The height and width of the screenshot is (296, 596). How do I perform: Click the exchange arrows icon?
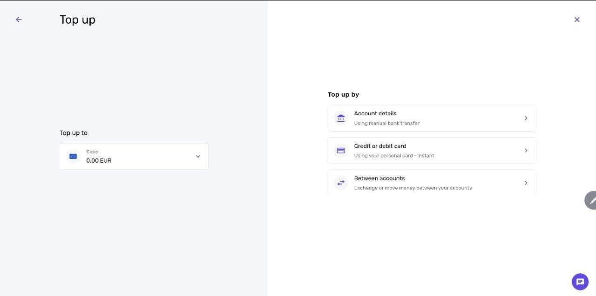[341, 183]
